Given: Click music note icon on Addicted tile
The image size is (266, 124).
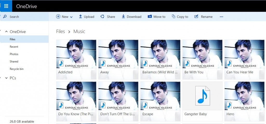Looking at the screenshot, I should pyautogui.click(x=61, y=63).
